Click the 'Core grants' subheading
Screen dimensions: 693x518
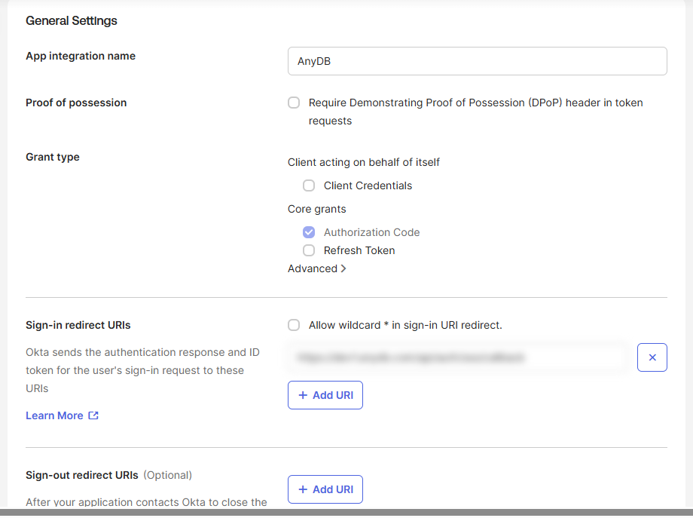tap(317, 209)
